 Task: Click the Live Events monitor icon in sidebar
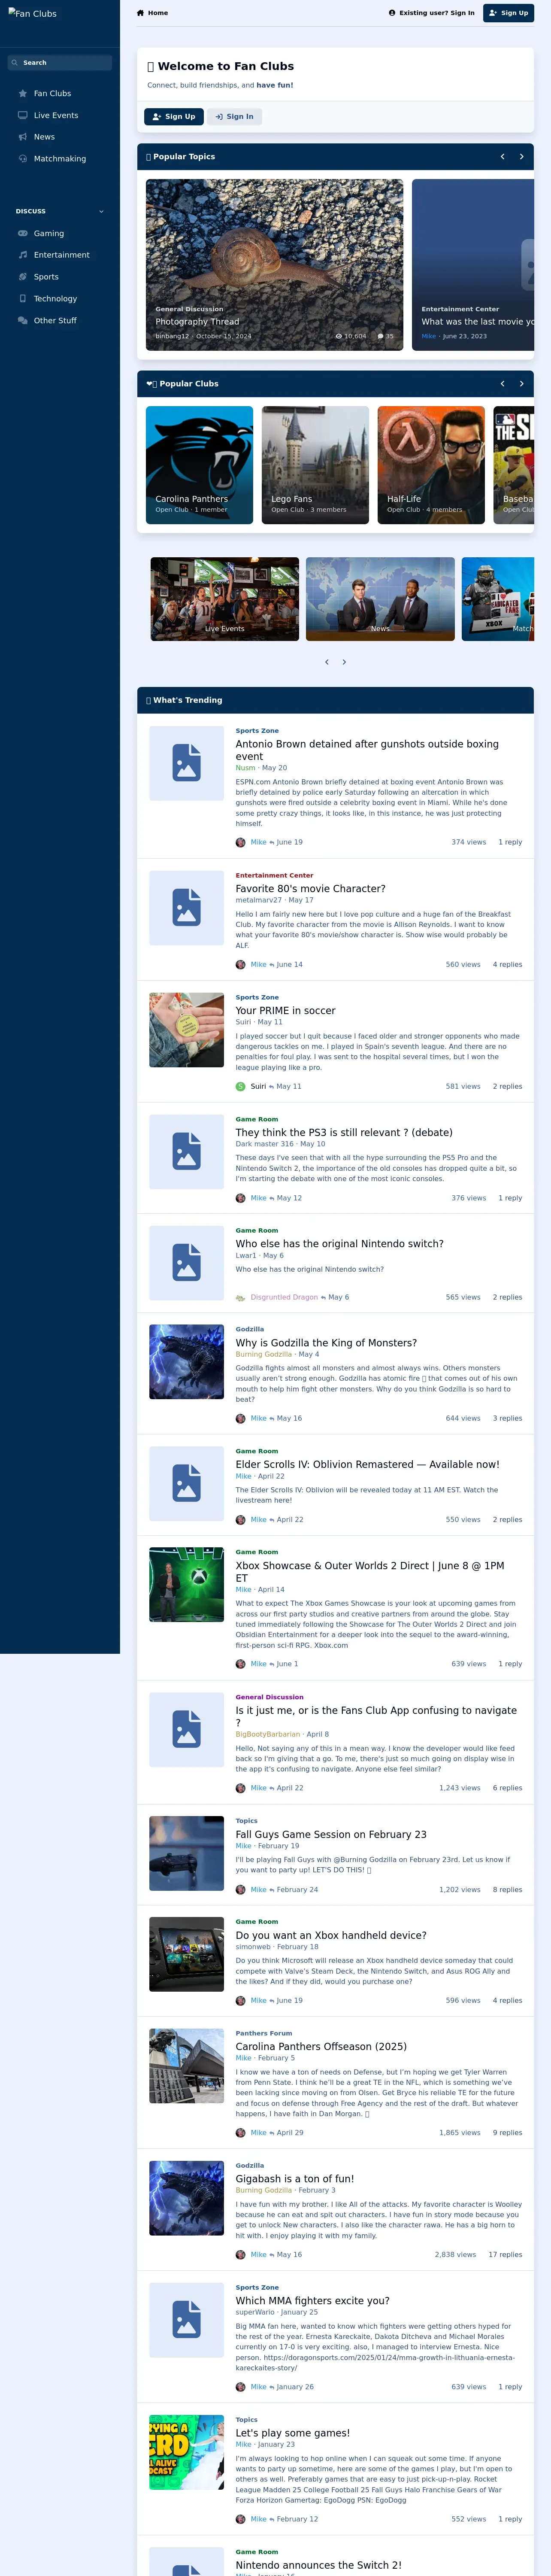(x=23, y=116)
